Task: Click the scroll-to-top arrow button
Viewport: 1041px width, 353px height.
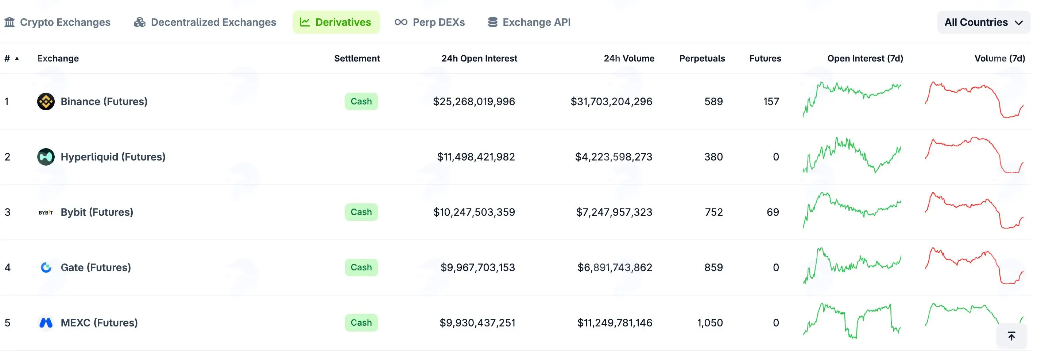Action: pyautogui.click(x=1011, y=336)
